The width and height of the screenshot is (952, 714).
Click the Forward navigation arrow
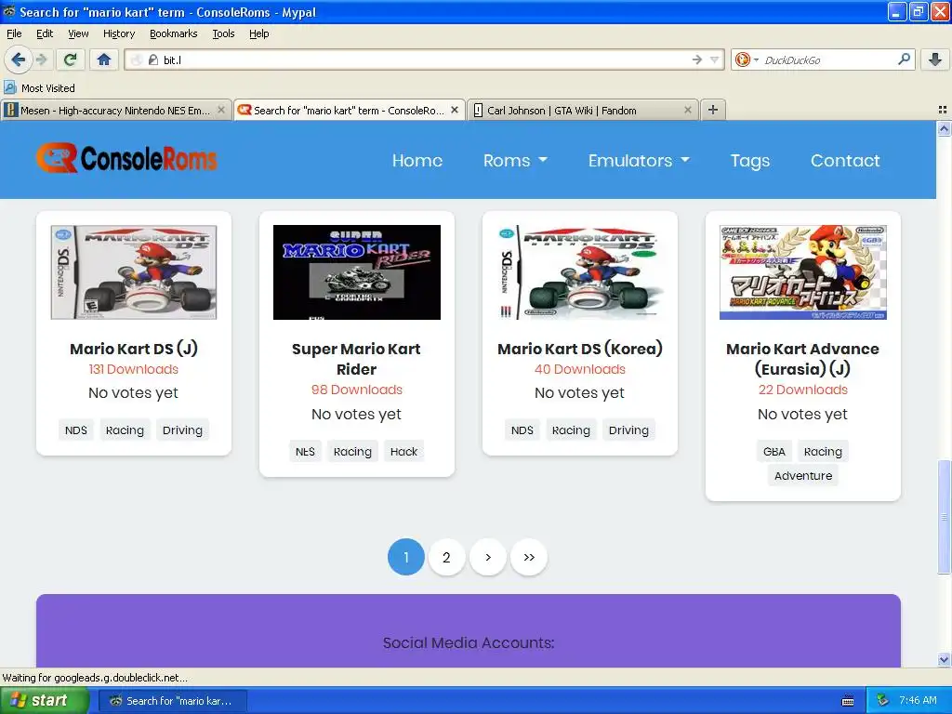click(41, 59)
